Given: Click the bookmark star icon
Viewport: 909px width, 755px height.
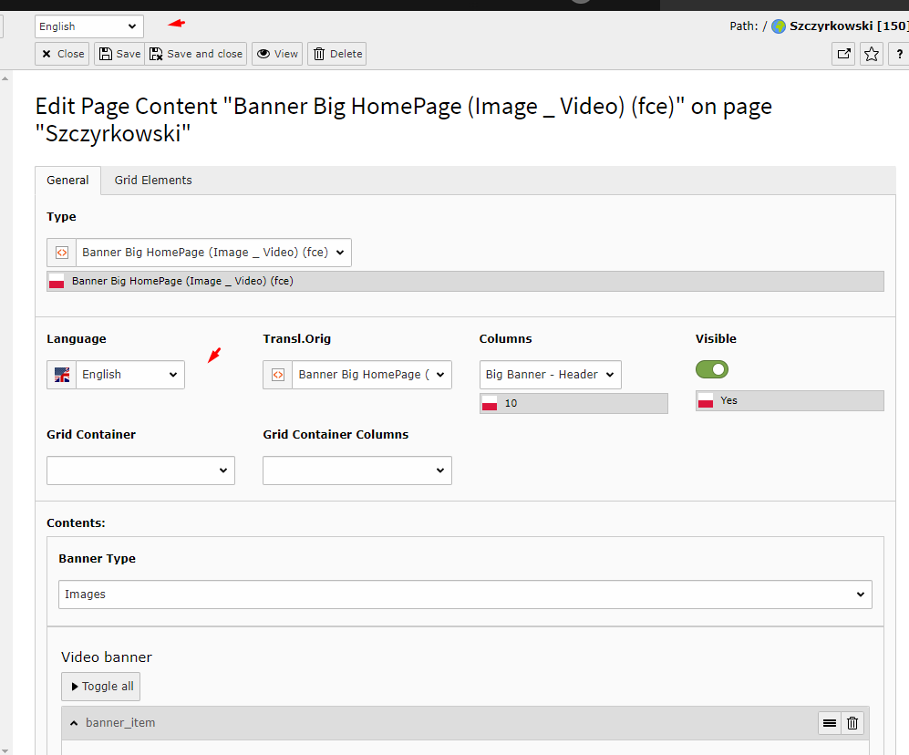Looking at the screenshot, I should pos(872,54).
